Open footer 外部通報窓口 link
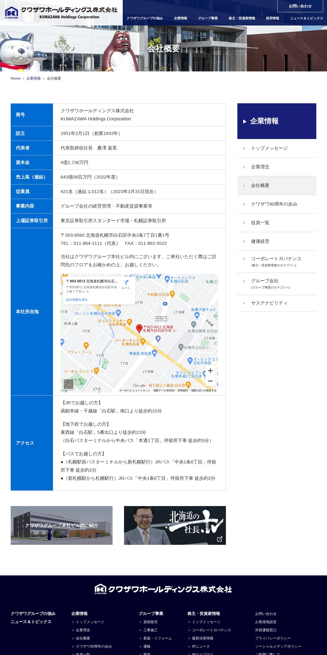Screen dimensions: 327x655 266,630
